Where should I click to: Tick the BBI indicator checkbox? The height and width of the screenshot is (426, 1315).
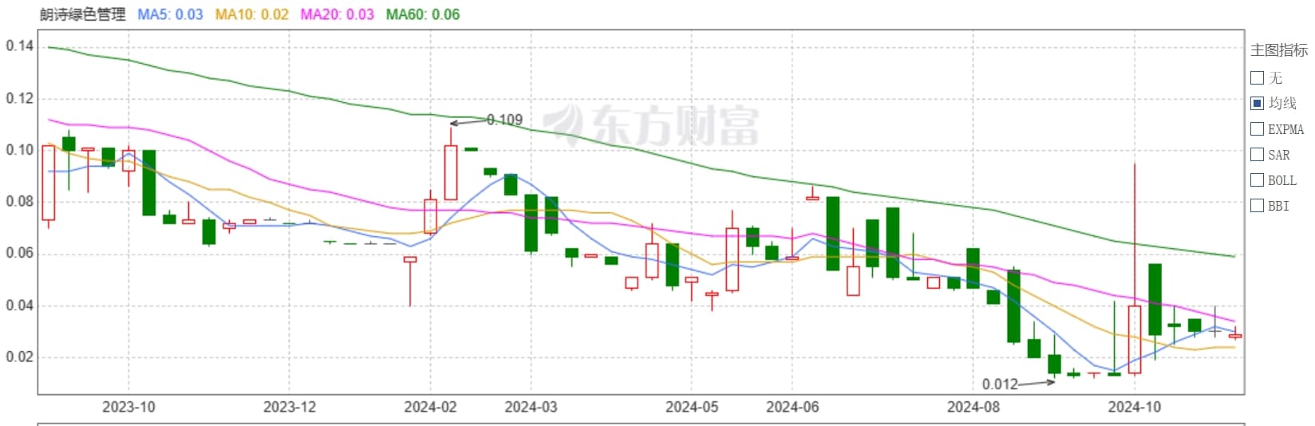click(x=1257, y=205)
